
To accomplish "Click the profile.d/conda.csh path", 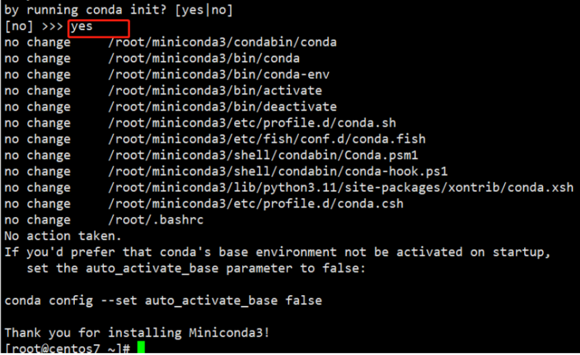I will coord(255,203).
